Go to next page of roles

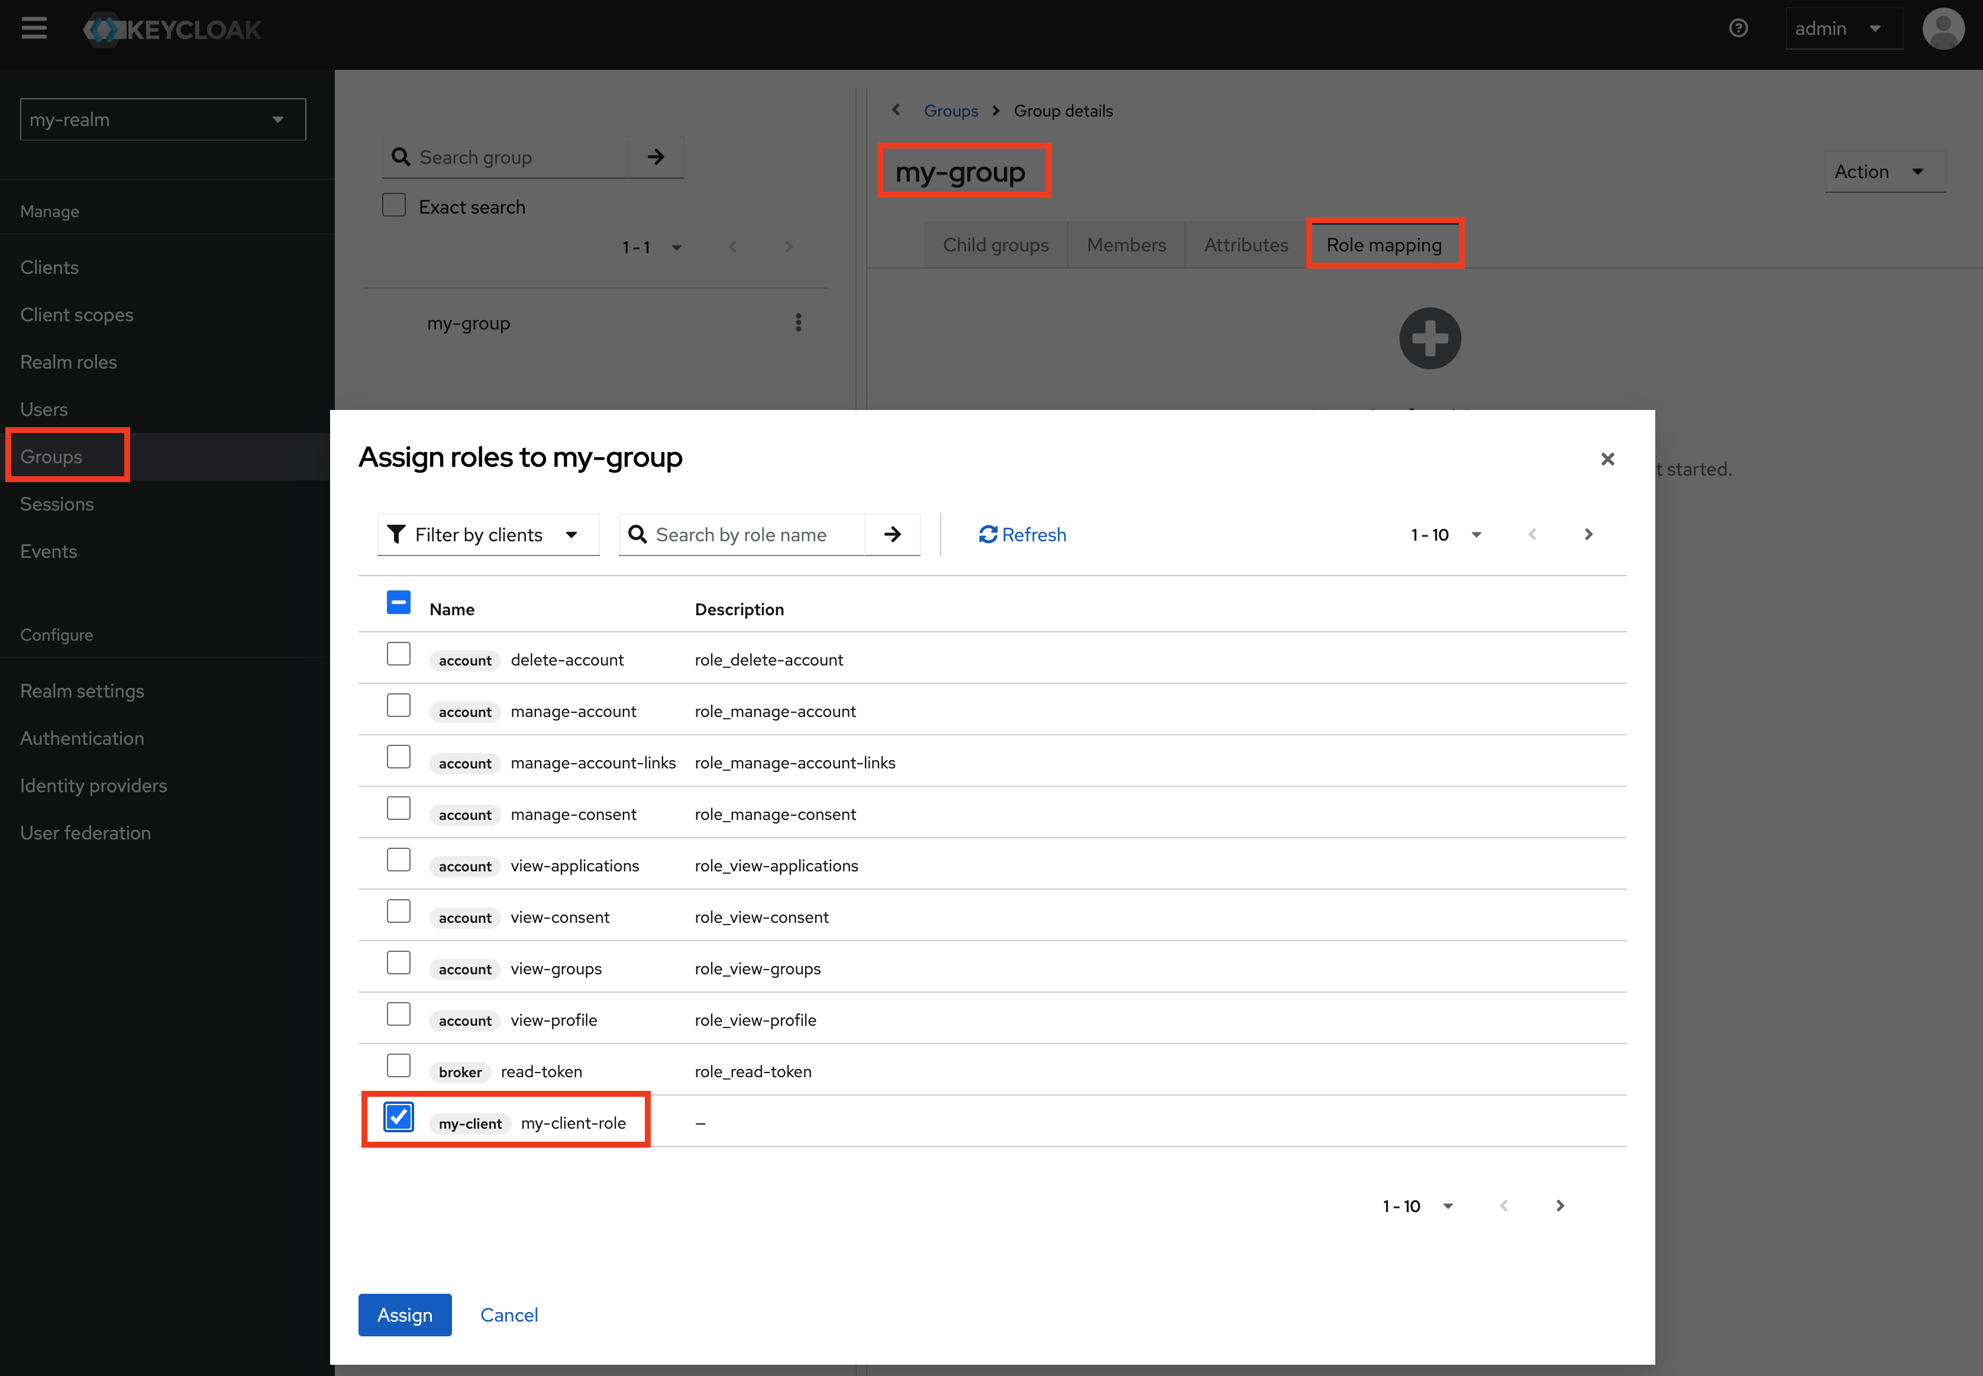point(1588,535)
